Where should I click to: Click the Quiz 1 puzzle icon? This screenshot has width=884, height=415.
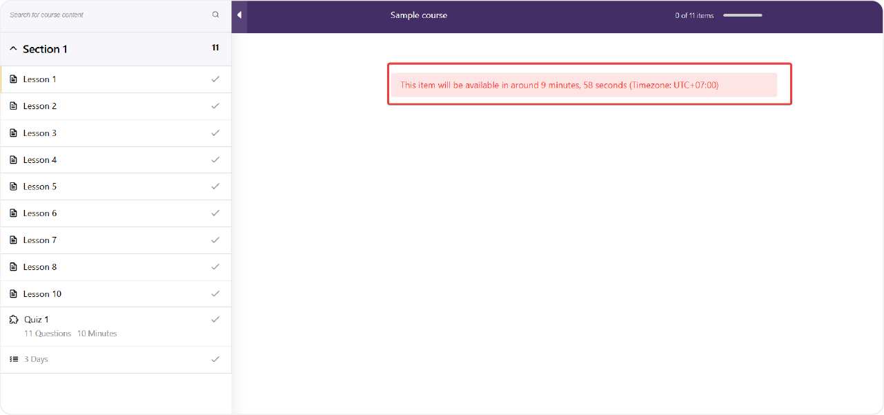click(x=13, y=320)
